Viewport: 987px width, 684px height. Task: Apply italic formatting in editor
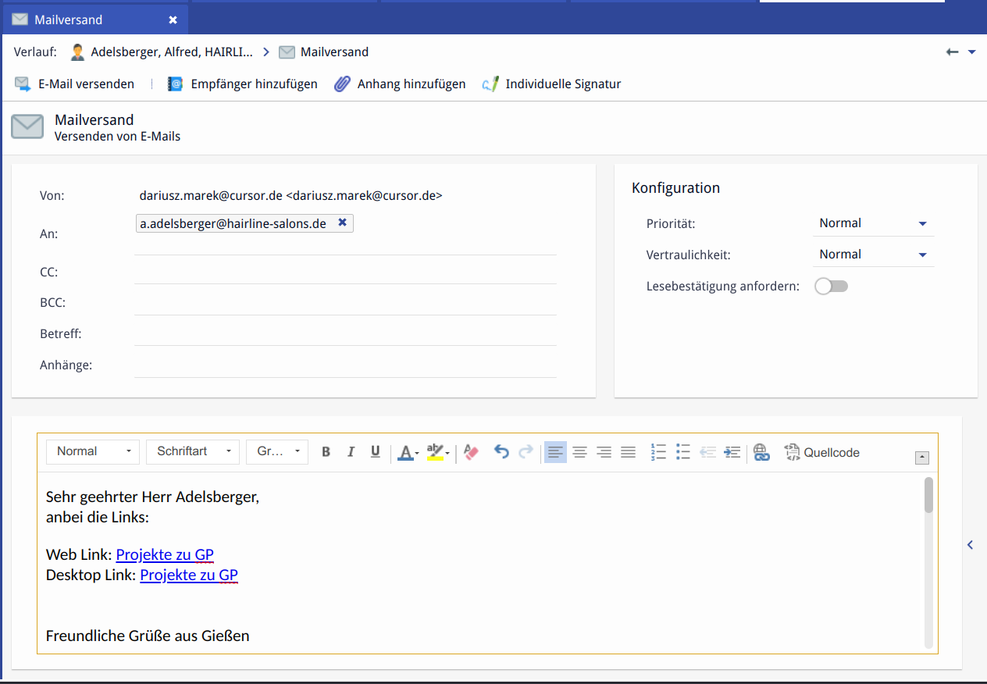coord(351,452)
